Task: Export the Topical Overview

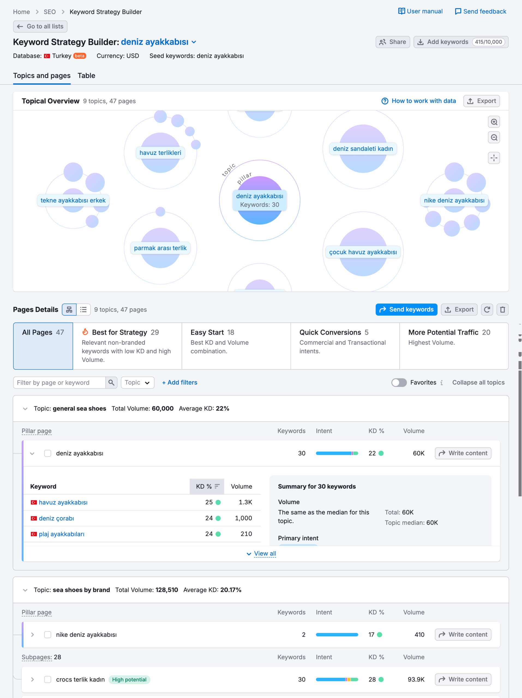Action: click(x=481, y=101)
